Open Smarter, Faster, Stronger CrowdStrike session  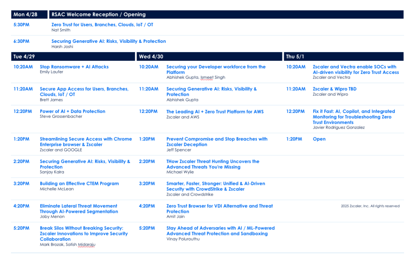(x=216, y=186)
